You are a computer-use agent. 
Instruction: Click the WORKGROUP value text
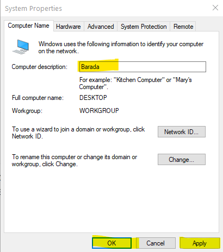coord(99,111)
